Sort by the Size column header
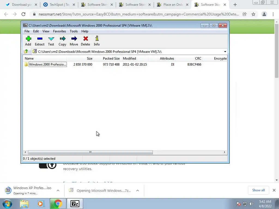The image size is (279, 209). coord(80,59)
